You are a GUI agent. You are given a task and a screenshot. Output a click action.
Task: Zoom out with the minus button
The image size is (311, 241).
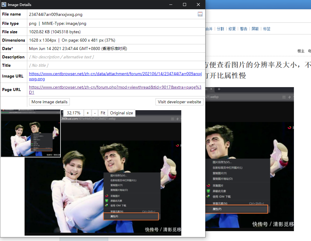tap(95, 113)
